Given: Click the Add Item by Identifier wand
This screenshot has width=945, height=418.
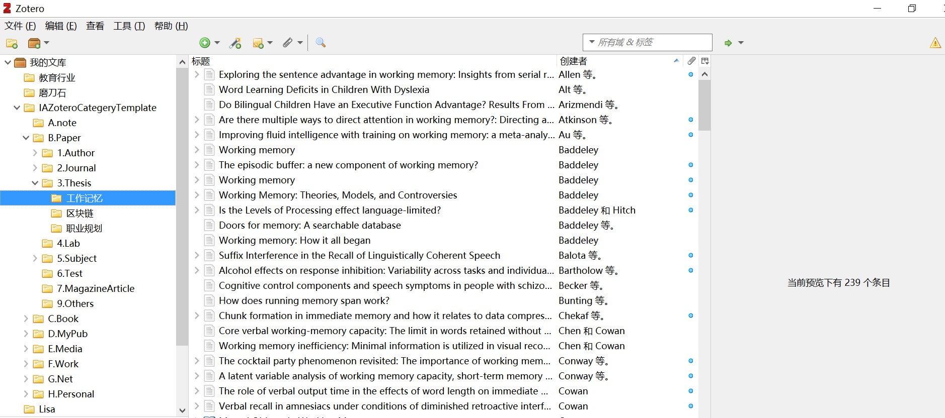Looking at the screenshot, I should point(235,43).
